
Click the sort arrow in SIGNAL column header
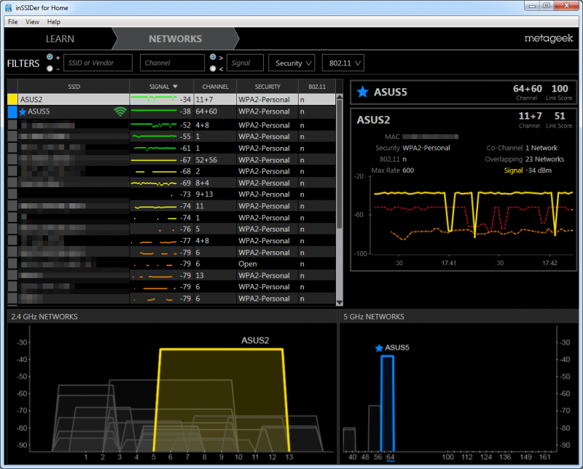coord(175,87)
